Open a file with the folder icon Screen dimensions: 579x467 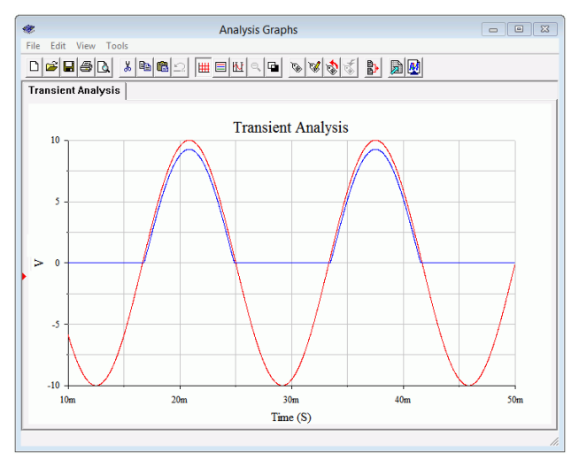click(51, 66)
